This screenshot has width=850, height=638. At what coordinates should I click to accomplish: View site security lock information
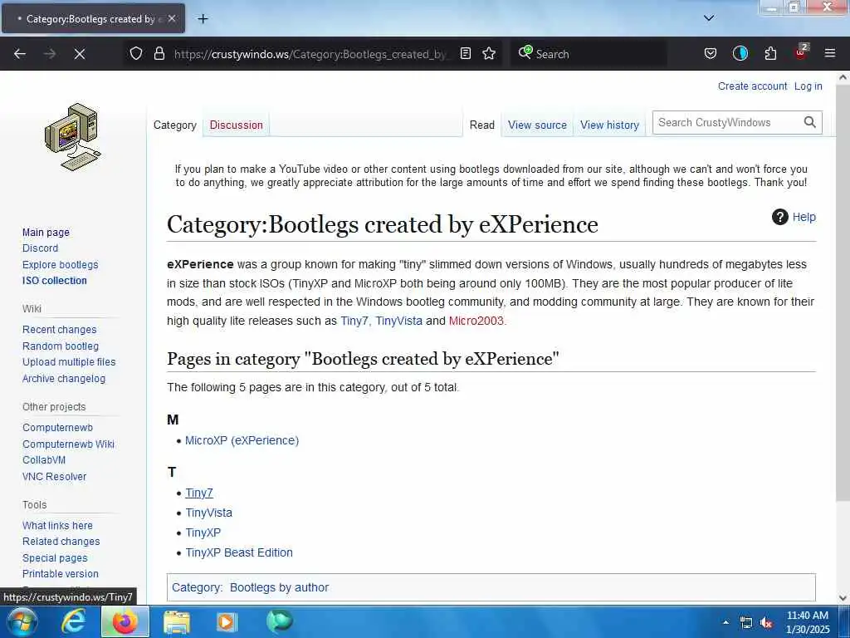(x=159, y=53)
